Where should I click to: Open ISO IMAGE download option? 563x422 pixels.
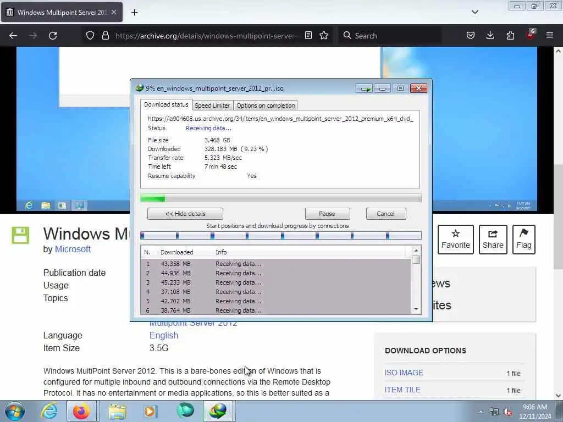(404, 373)
